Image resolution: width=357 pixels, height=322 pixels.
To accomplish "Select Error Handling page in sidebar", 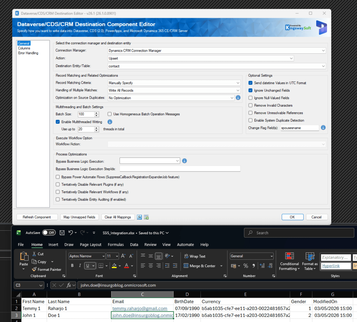I will (x=28, y=53).
